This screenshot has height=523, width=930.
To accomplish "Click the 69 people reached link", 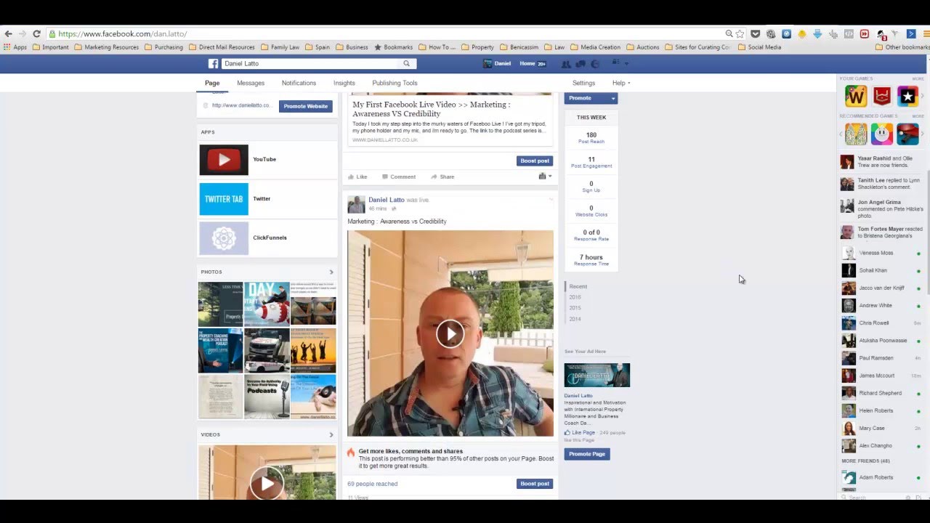I will coord(372,484).
